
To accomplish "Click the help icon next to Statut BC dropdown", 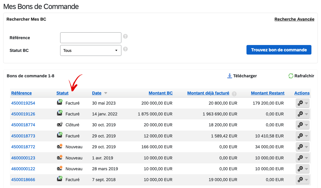I will (x=125, y=49).
